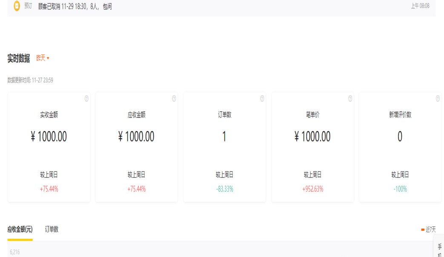The height and width of the screenshot is (257, 444).
Task: Click the yellow 预订 reservation icon
Action: pyautogui.click(x=17, y=6)
